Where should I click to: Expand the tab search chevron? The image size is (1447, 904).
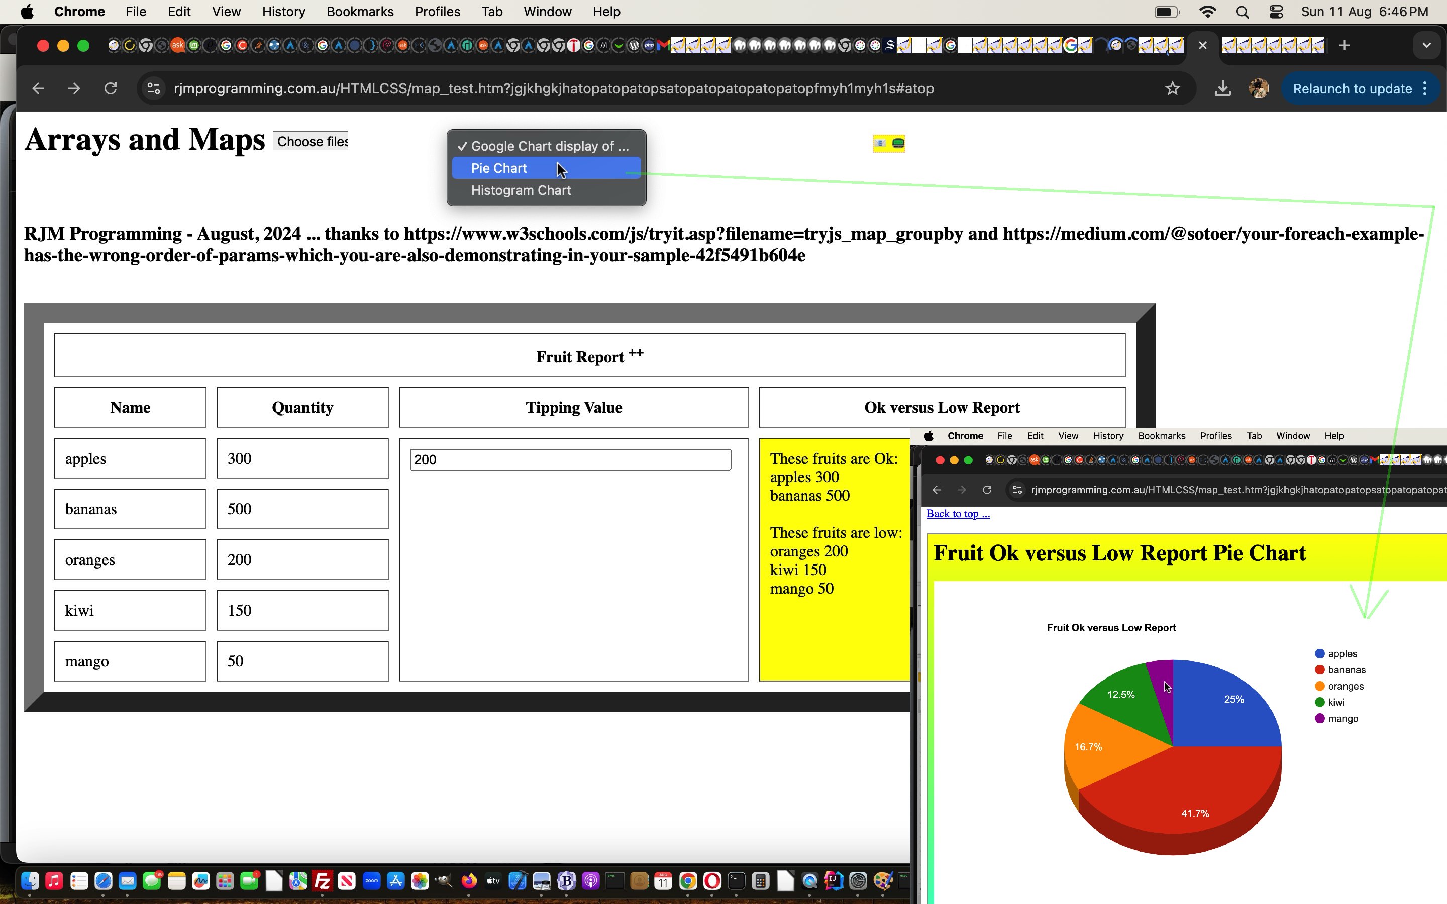click(x=1426, y=45)
